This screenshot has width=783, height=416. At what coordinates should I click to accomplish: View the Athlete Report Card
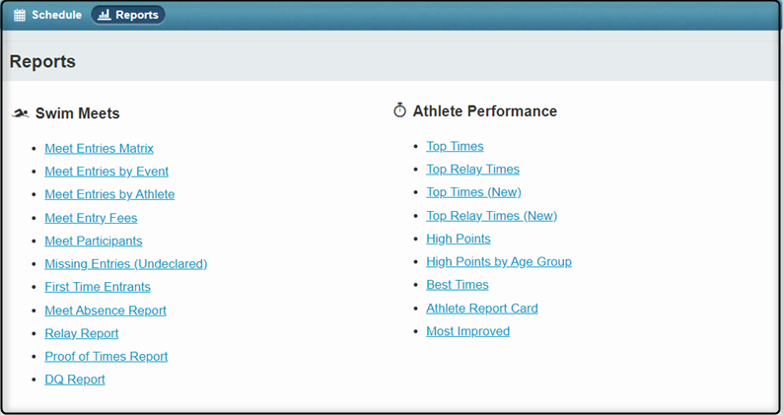[x=482, y=309]
